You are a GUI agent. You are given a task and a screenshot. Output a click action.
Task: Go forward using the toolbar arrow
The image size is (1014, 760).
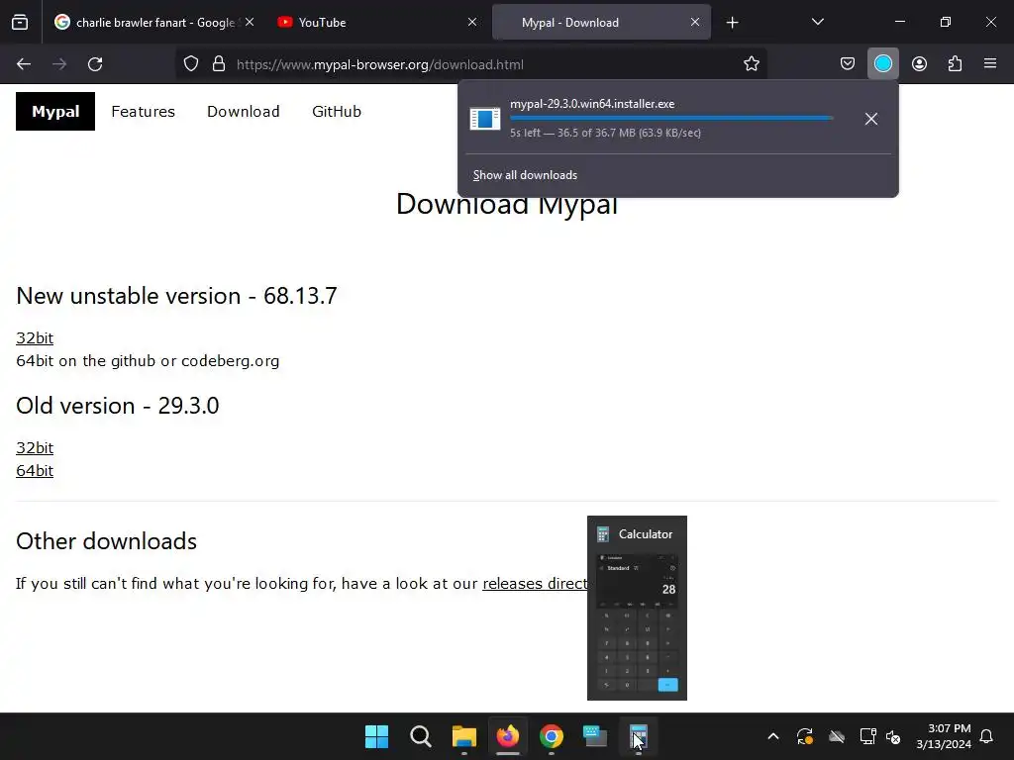[59, 64]
